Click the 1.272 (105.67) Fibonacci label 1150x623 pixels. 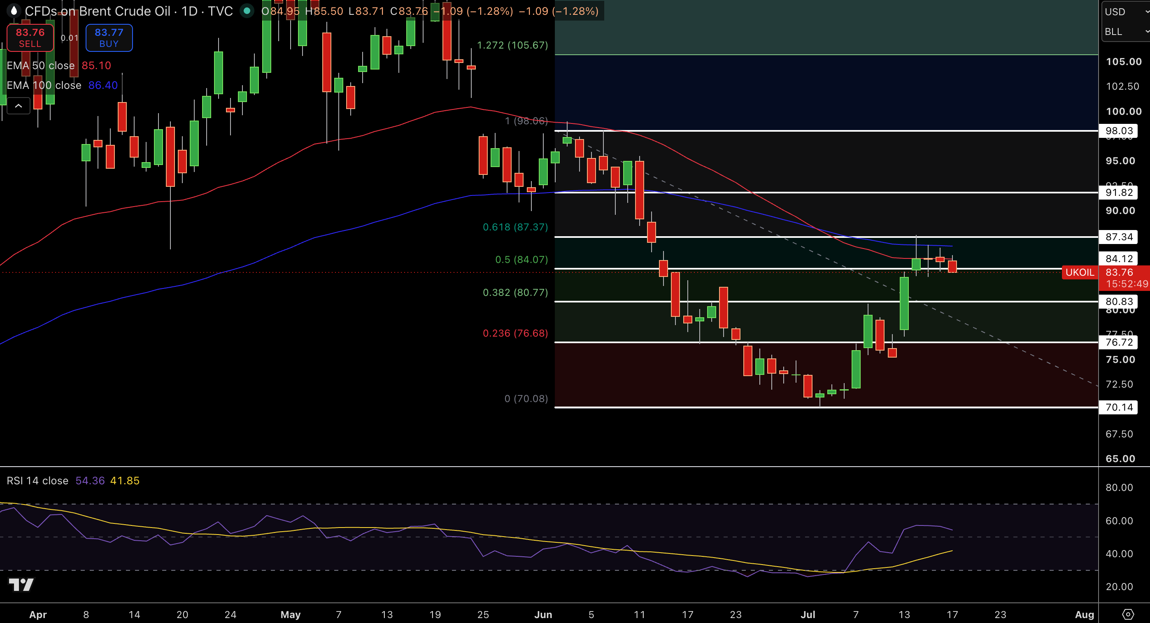[512, 45]
